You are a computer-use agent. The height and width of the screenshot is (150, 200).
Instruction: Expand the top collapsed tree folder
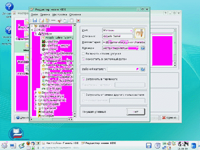[32, 26]
